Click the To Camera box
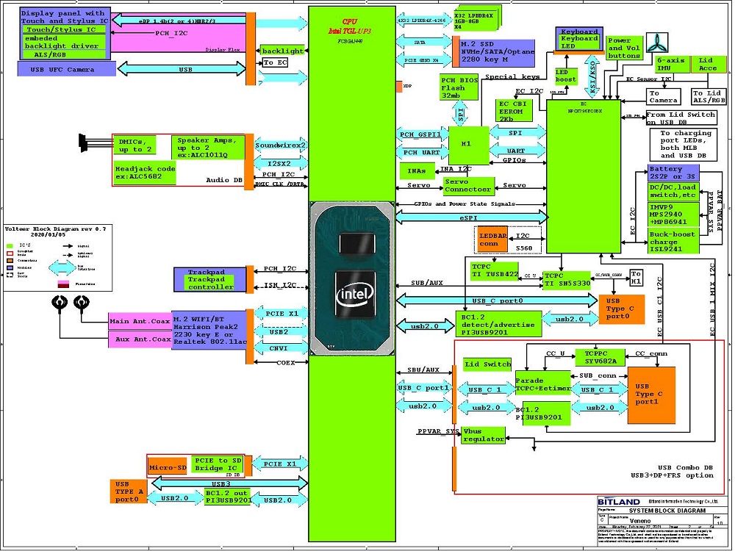The height and width of the screenshot is (551, 735). point(664,96)
